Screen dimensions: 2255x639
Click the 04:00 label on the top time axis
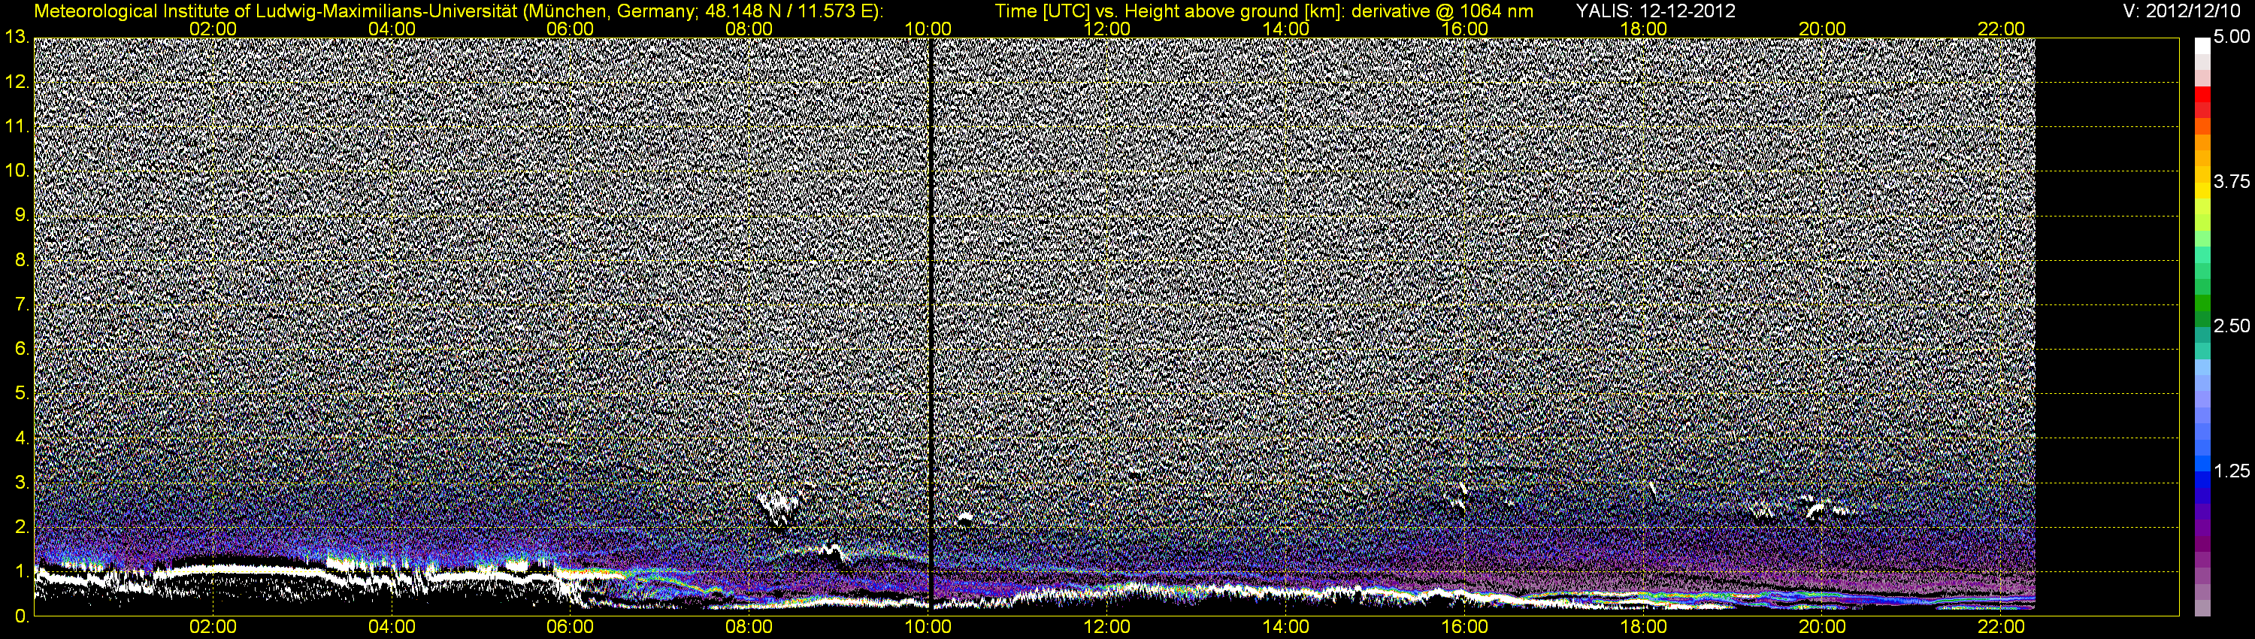(x=392, y=29)
